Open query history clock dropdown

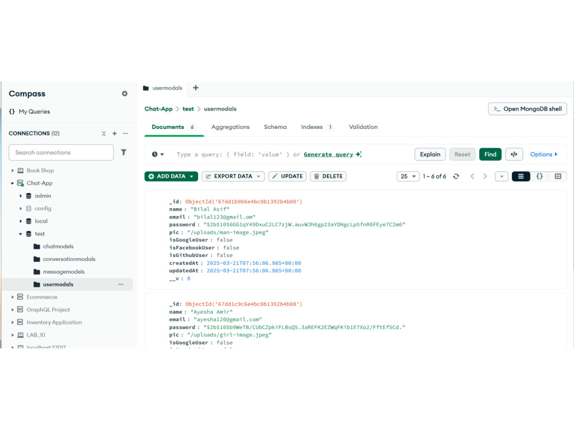click(x=158, y=154)
